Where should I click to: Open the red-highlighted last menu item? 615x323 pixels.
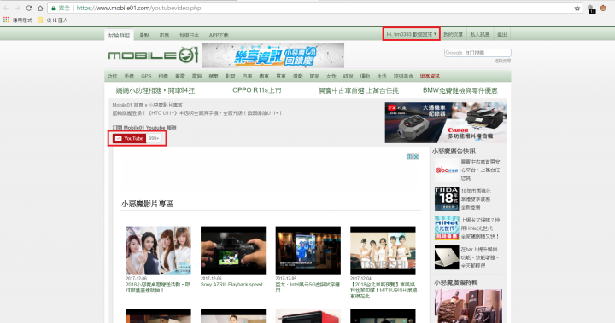(430, 77)
